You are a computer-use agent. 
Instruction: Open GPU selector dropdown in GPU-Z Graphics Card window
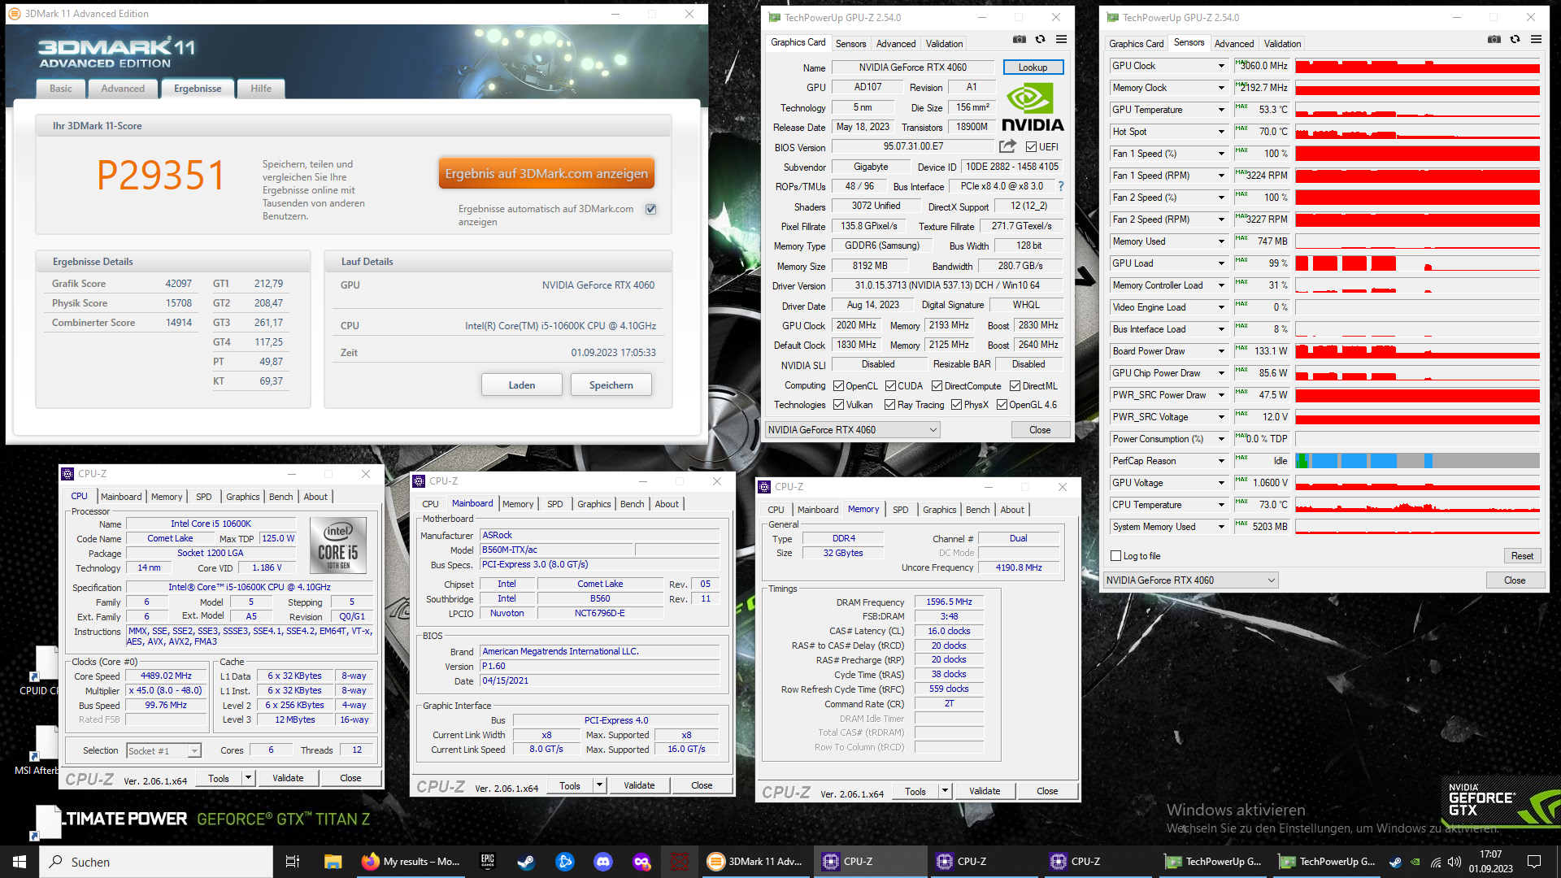pyautogui.click(x=853, y=429)
